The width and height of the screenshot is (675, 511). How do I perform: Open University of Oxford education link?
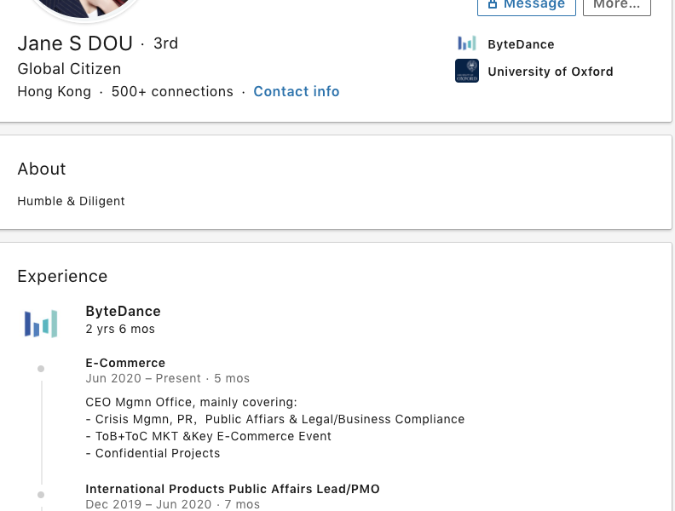(550, 72)
